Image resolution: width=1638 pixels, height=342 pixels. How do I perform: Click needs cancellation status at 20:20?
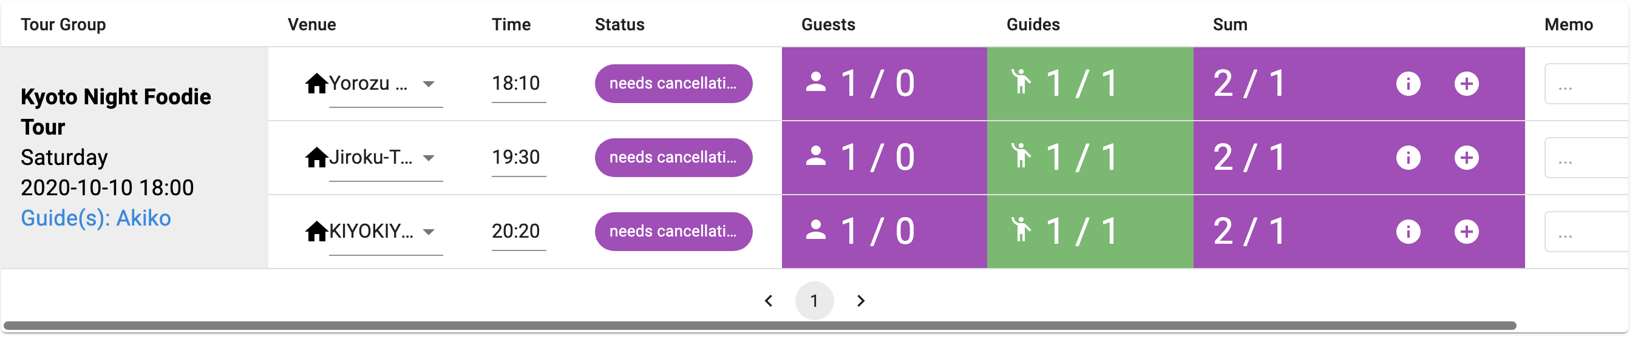[673, 232]
